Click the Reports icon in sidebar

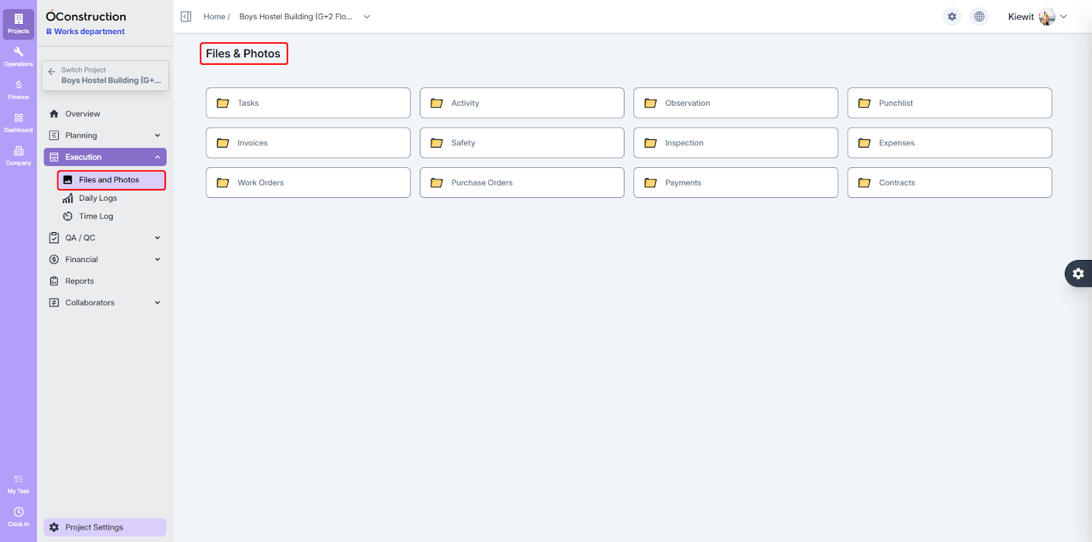[x=54, y=281]
